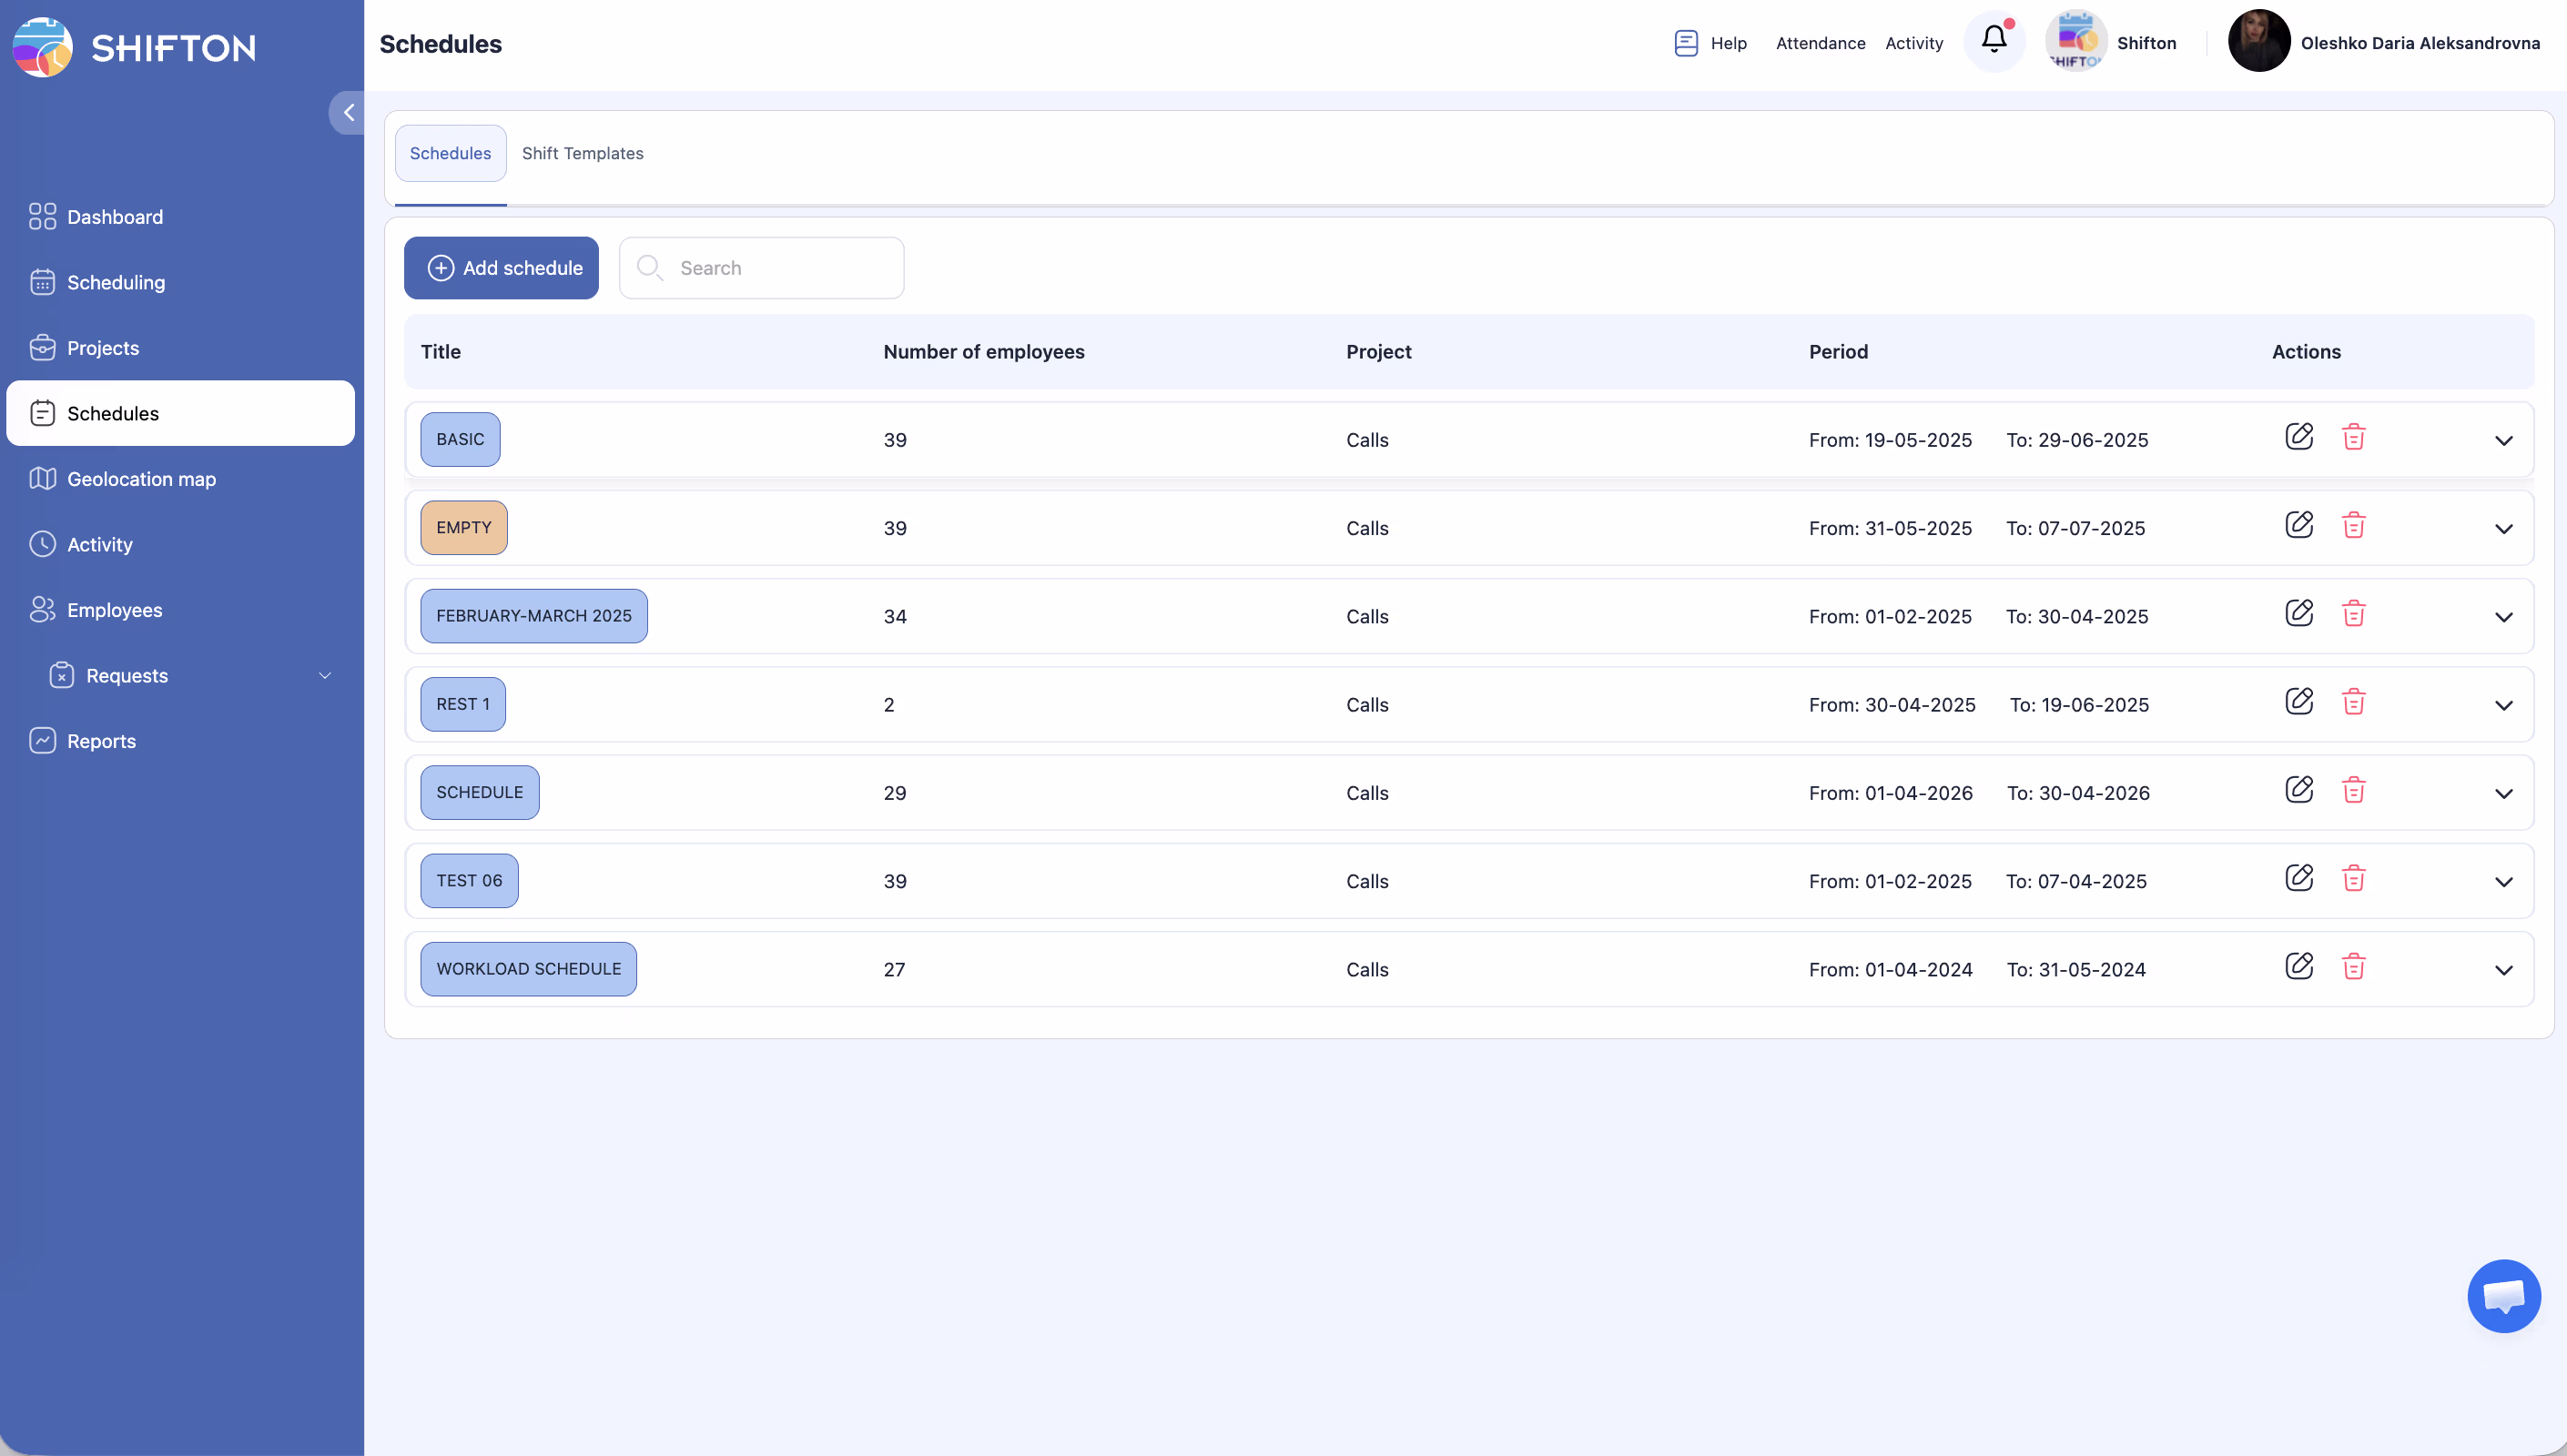Expand the Requests submenu
This screenshot has width=2567, height=1456.
click(x=324, y=676)
